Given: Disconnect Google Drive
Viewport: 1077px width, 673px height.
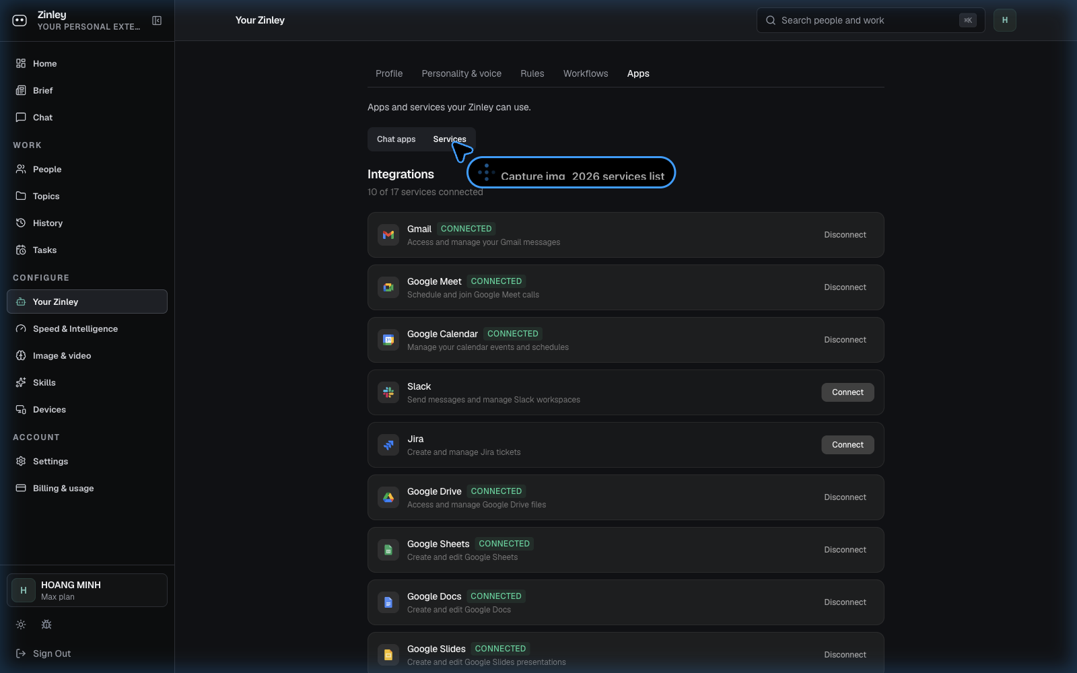Looking at the screenshot, I should (x=845, y=497).
